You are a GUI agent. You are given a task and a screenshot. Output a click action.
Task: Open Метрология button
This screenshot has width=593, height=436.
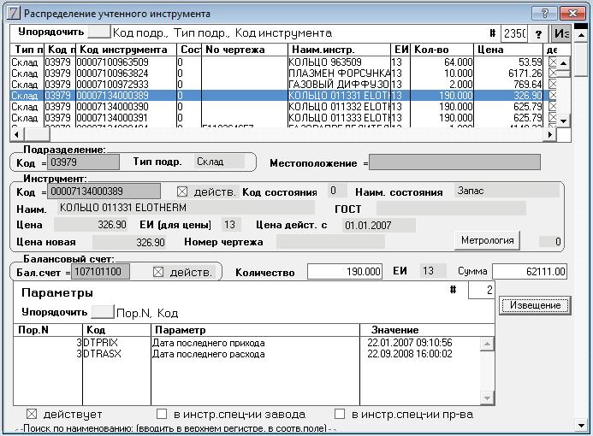(487, 240)
